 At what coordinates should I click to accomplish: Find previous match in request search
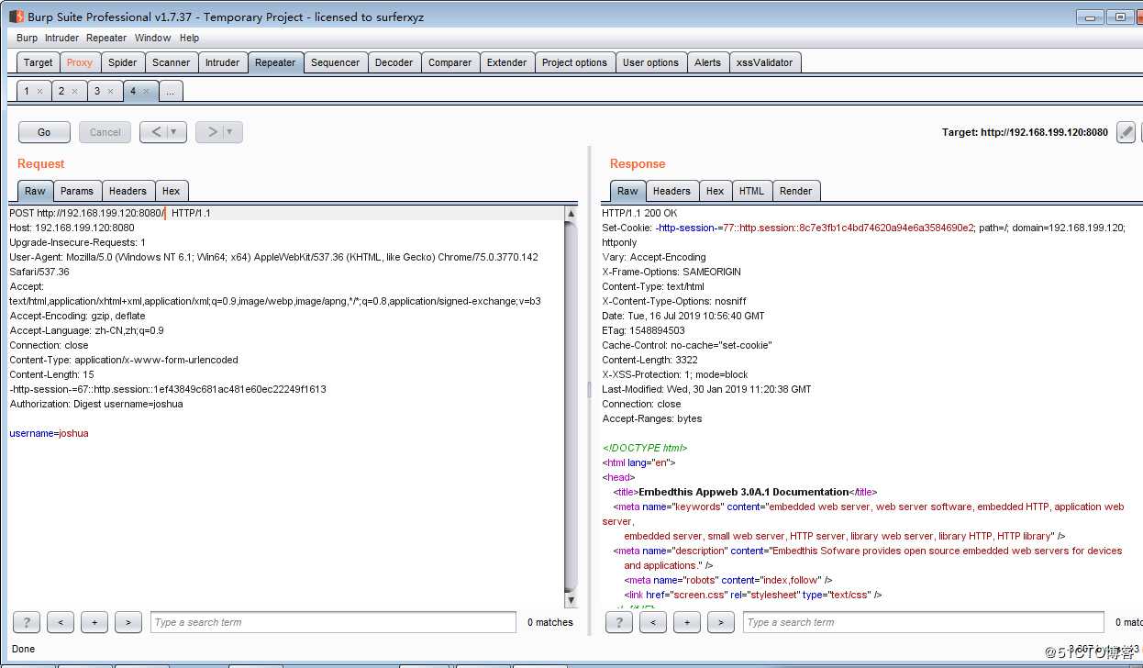pos(61,622)
